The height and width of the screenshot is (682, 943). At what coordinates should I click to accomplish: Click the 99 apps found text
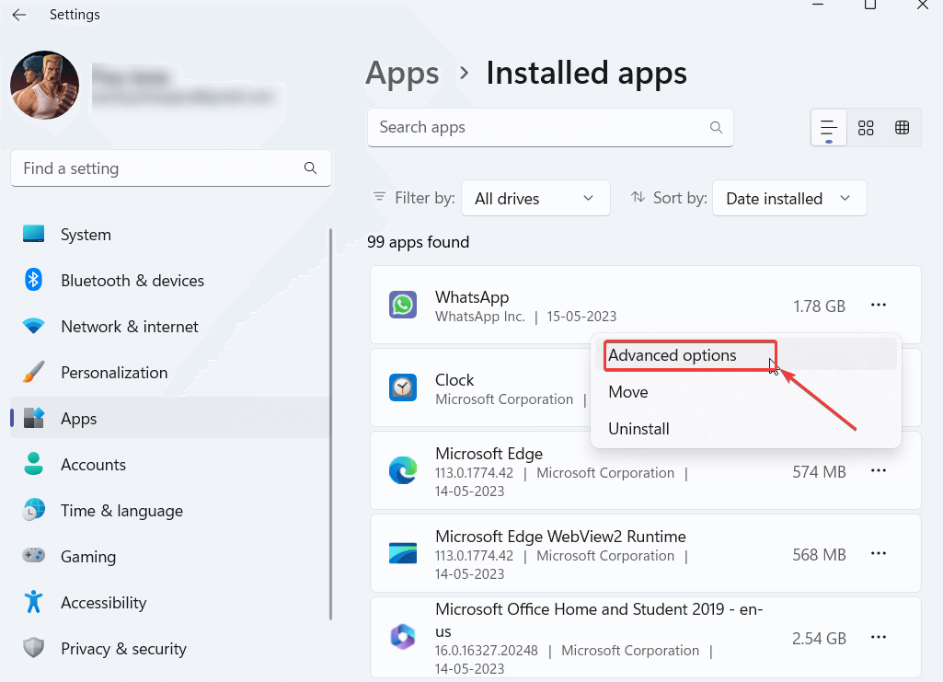418,242
